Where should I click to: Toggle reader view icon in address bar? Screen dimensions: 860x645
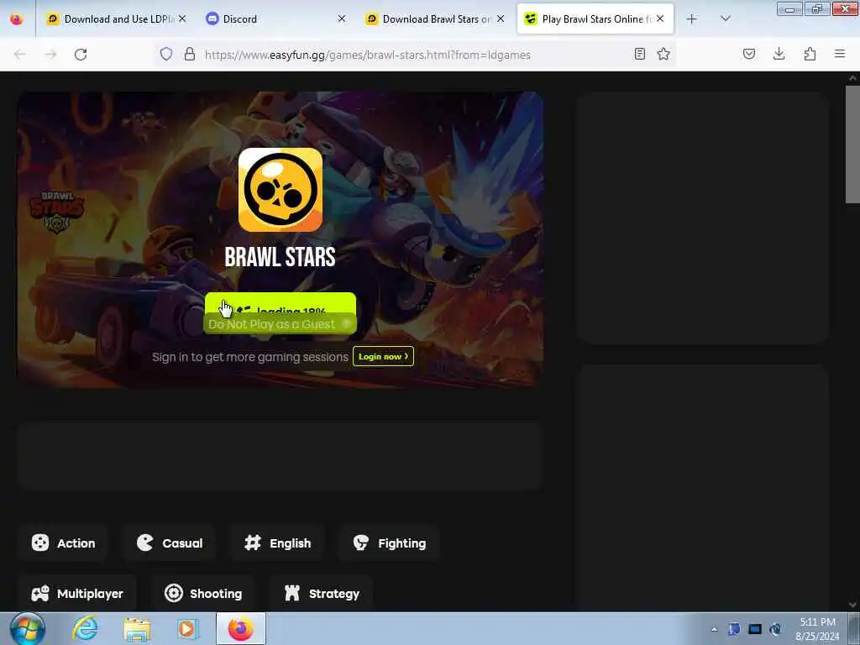[639, 54]
